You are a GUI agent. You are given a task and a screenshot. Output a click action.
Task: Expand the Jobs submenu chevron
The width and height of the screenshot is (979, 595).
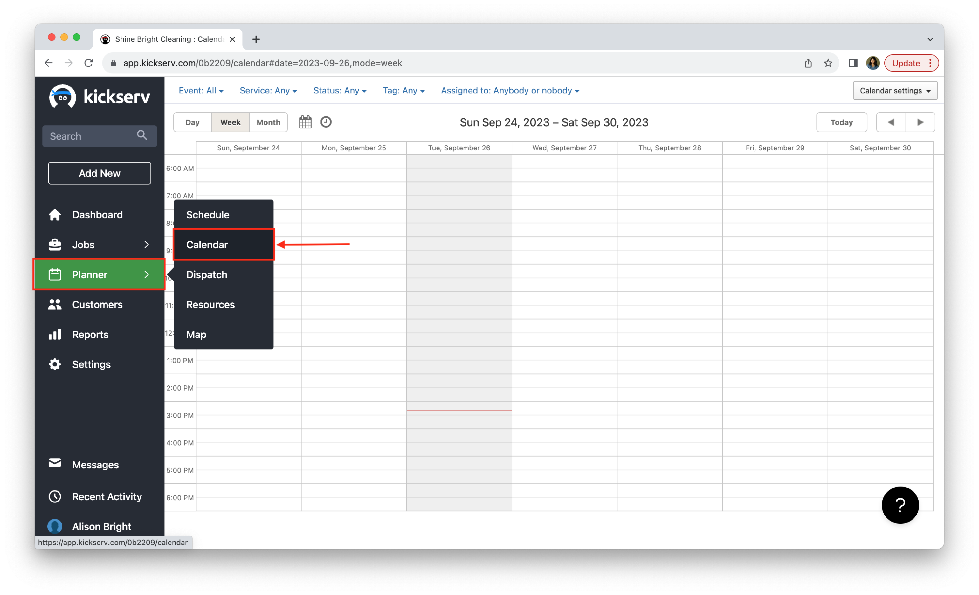coord(146,245)
